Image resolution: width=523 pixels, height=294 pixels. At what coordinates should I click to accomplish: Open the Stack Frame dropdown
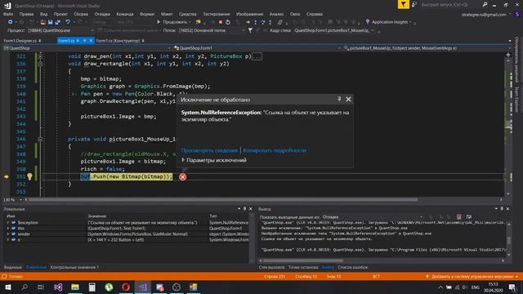click(373, 30)
